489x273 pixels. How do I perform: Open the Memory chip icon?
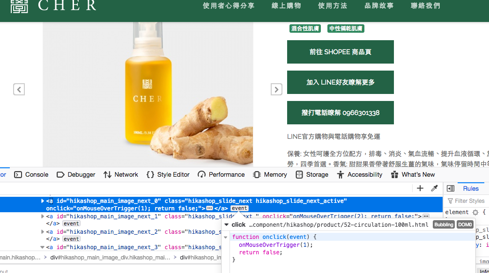pyautogui.click(x=257, y=175)
